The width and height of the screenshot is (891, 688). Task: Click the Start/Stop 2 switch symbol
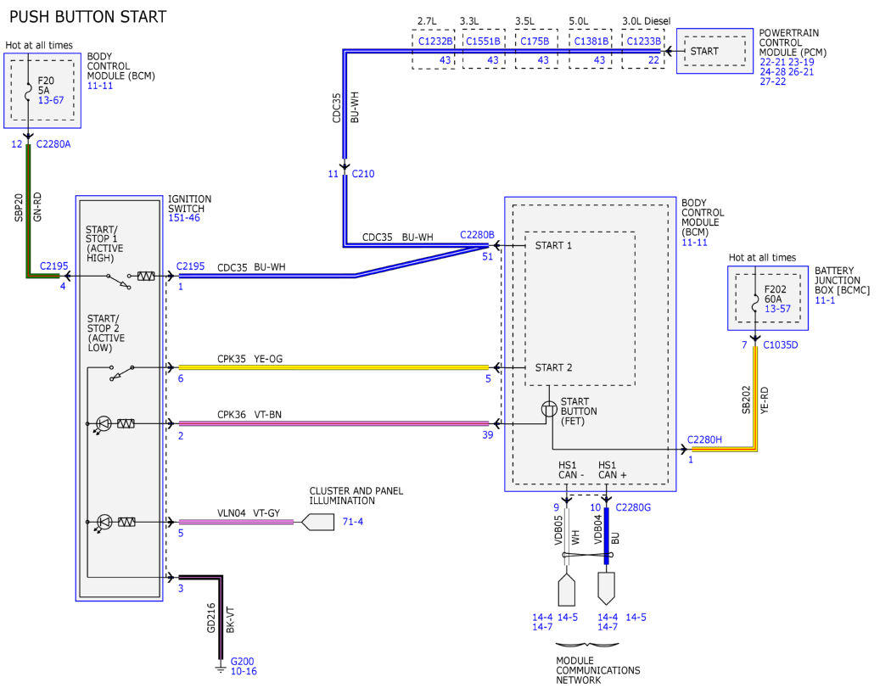tap(122, 372)
